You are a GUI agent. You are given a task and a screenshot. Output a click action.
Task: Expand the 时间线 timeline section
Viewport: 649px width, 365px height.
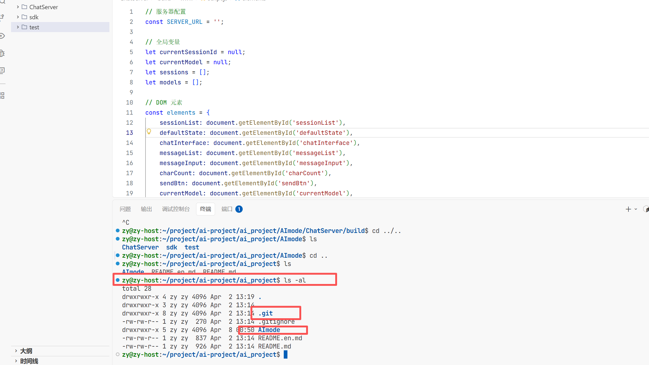click(x=29, y=361)
